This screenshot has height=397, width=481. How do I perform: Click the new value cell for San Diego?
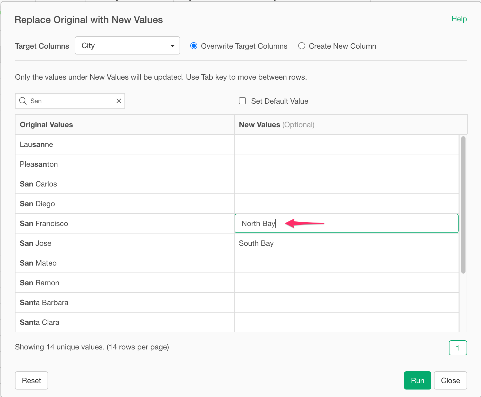click(x=346, y=204)
